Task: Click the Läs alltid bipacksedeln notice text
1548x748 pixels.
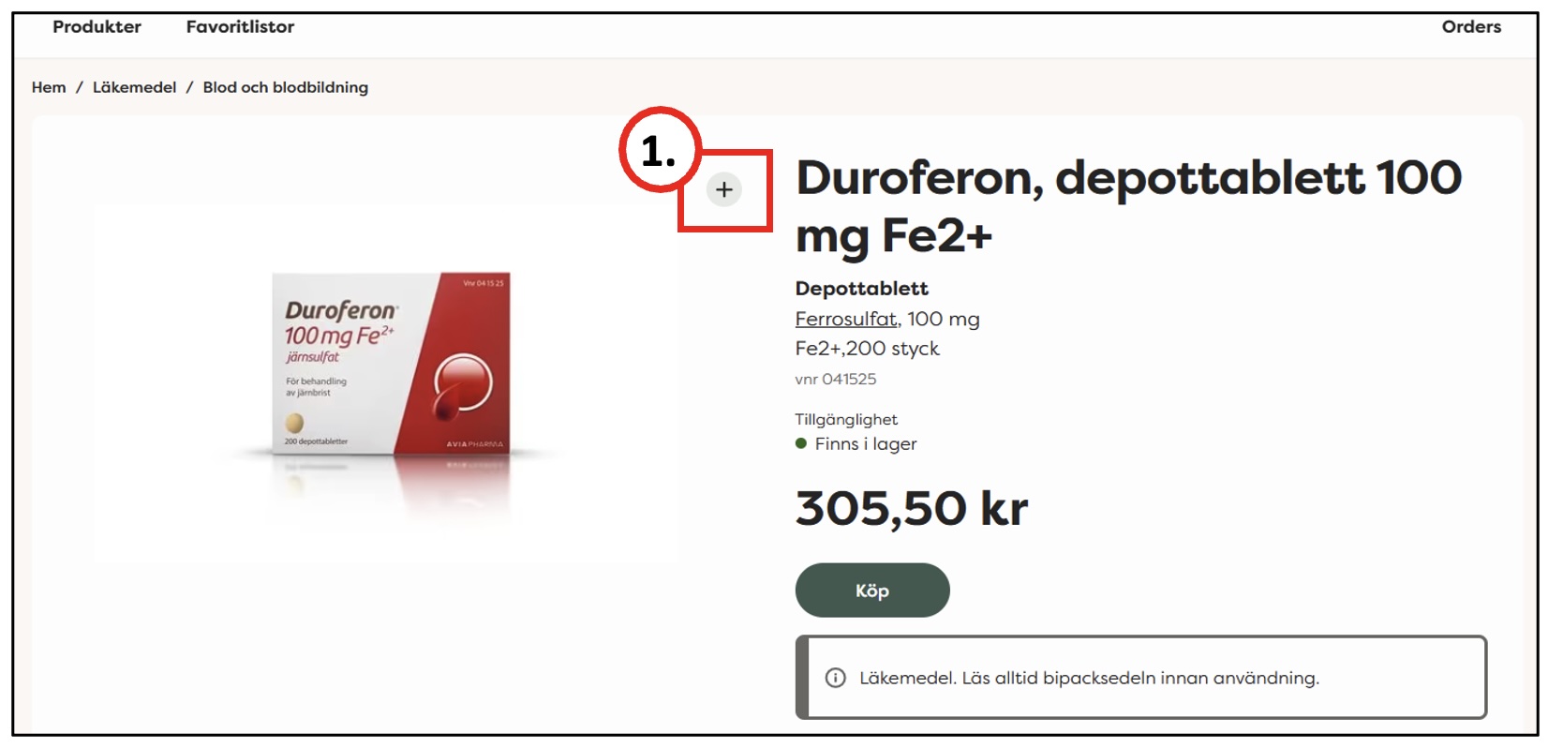Action: coord(1089,678)
